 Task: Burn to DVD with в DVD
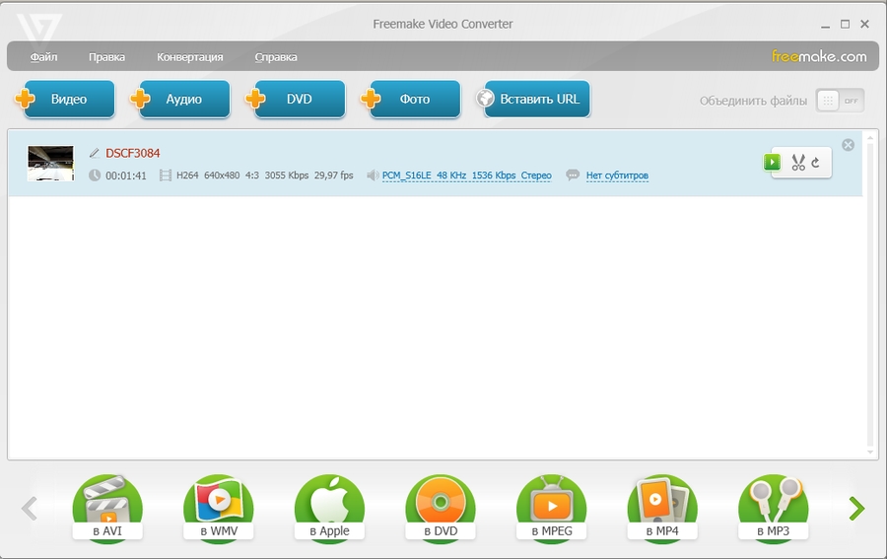tap(441, 509)
